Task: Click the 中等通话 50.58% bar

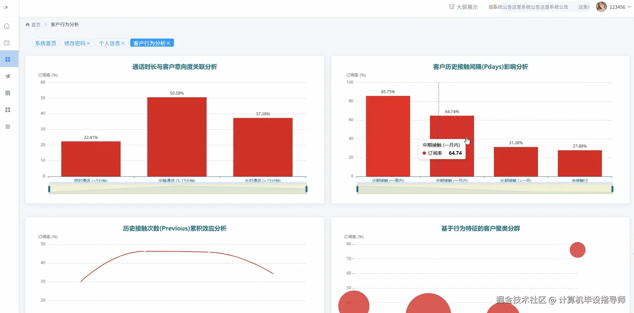Action: [x=177, y=137]
